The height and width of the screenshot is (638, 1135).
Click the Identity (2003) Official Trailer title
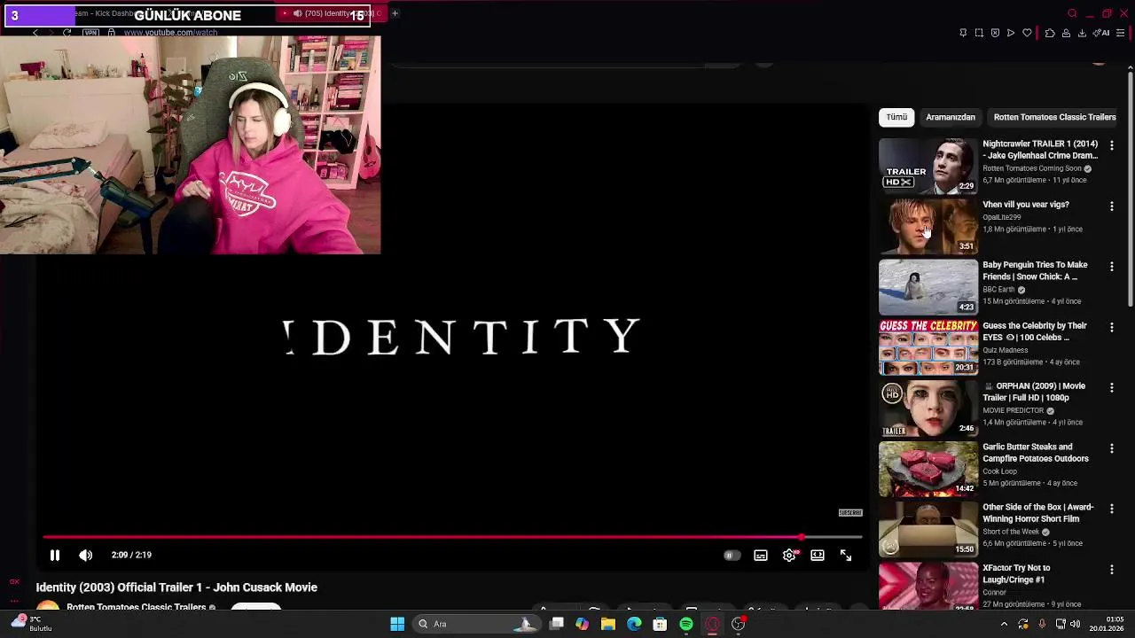176,587
